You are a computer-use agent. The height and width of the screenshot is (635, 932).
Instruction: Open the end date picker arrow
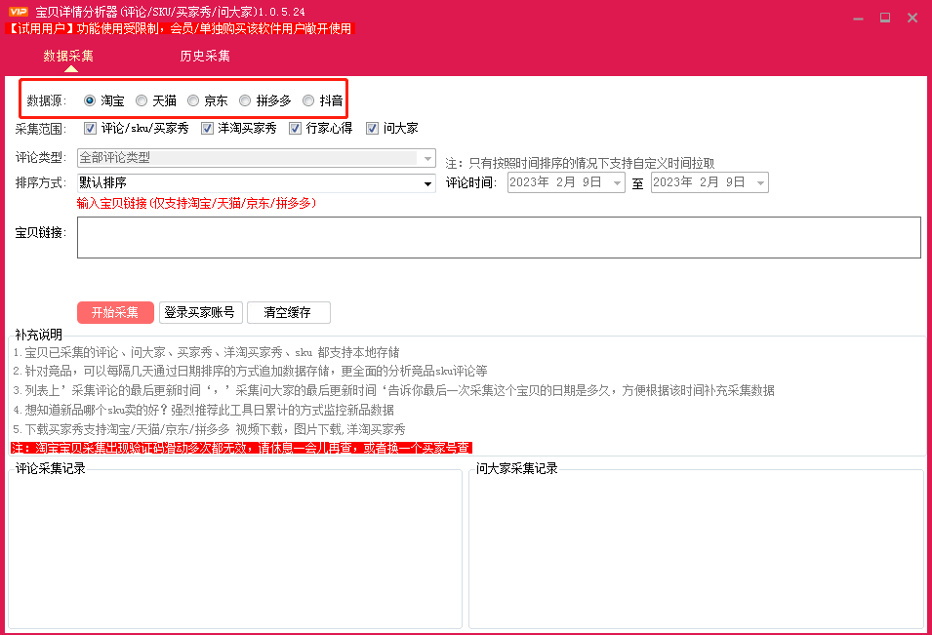(x=760, y=183)
